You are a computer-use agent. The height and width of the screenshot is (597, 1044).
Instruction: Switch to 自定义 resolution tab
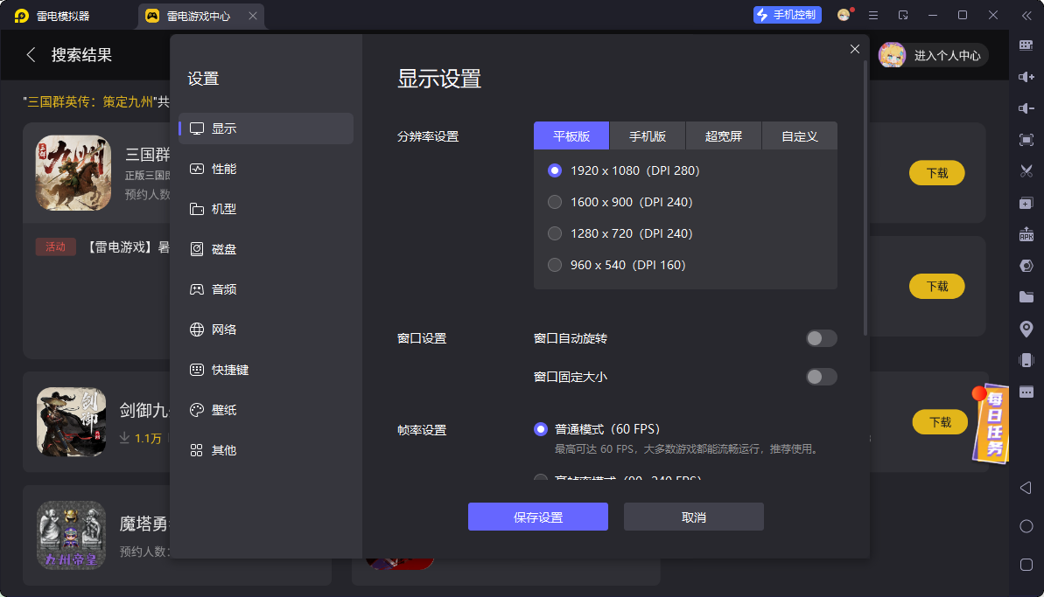point(799,135)
